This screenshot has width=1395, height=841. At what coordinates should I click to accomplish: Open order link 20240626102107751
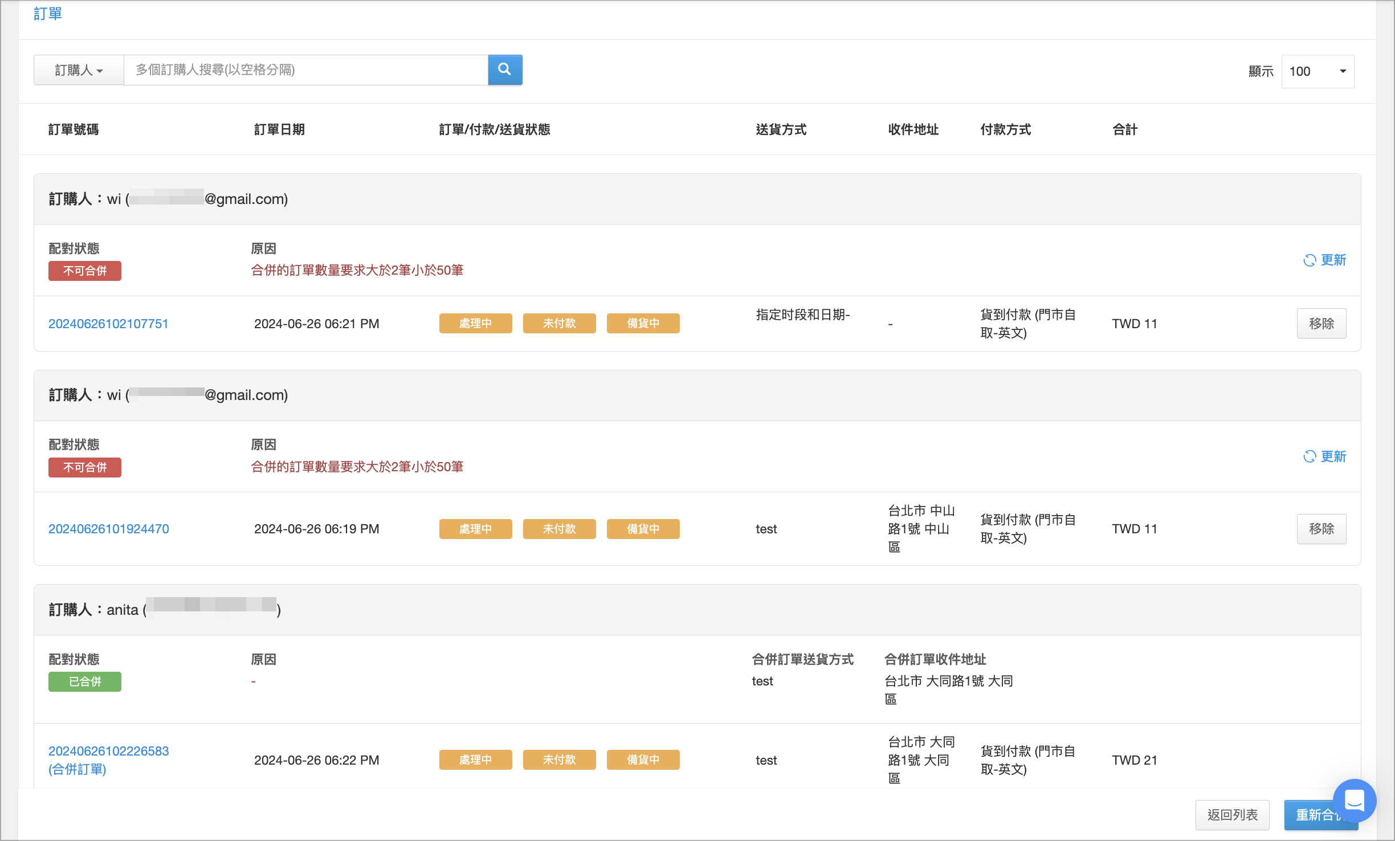pyautogui.click(x=108, y=324)
